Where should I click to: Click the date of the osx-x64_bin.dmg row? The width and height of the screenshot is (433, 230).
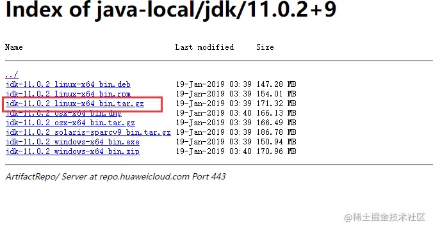click(214, 113)
